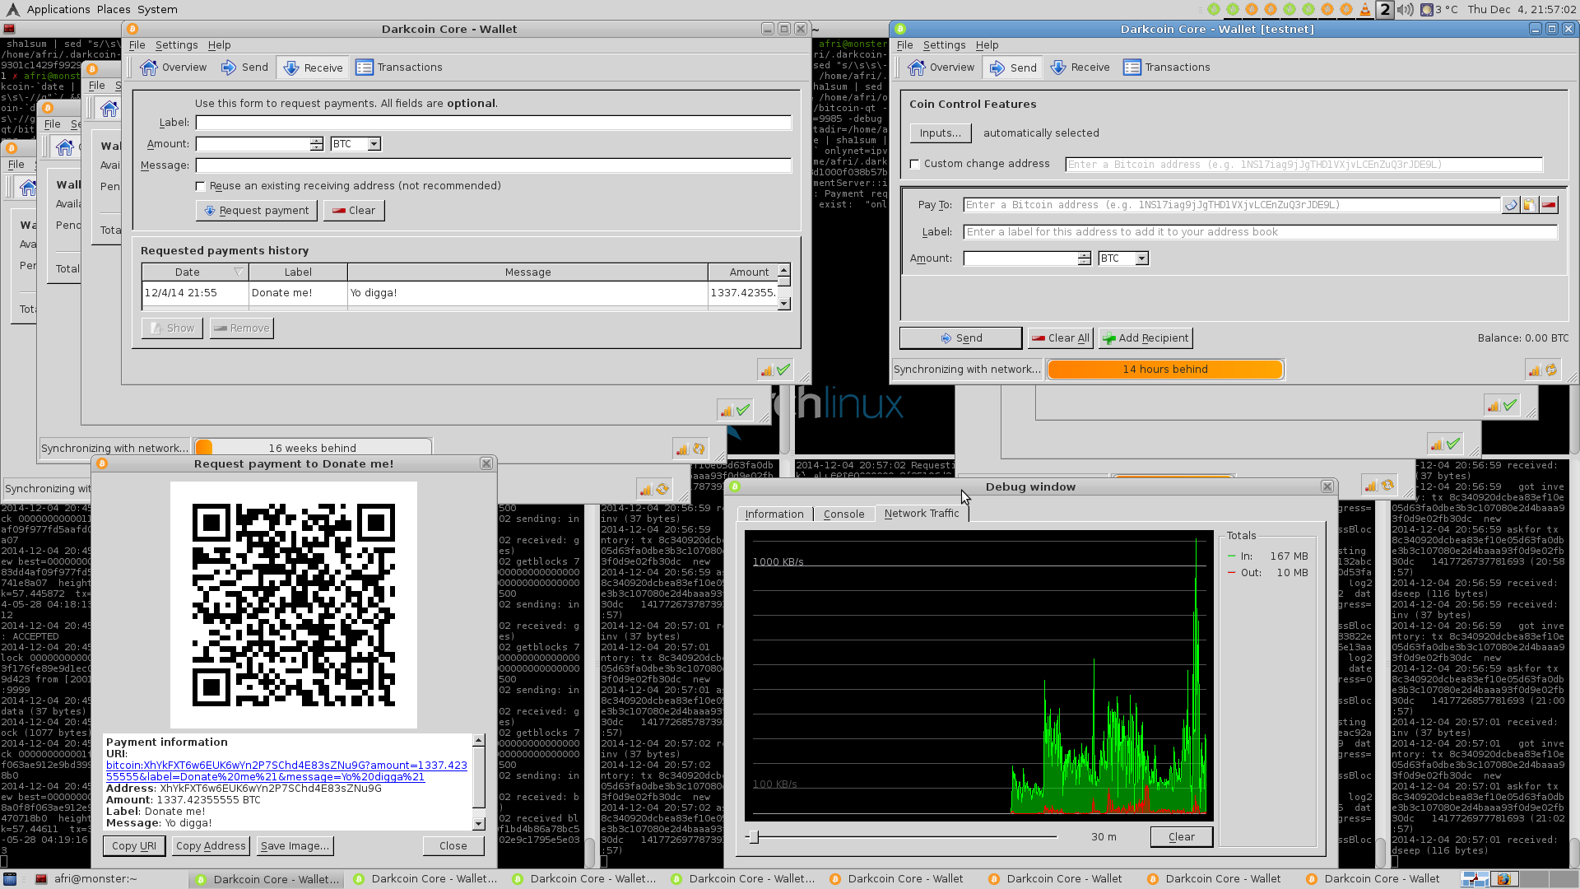Click VLC cone icon in system tray

click(x=1365, y=10)
